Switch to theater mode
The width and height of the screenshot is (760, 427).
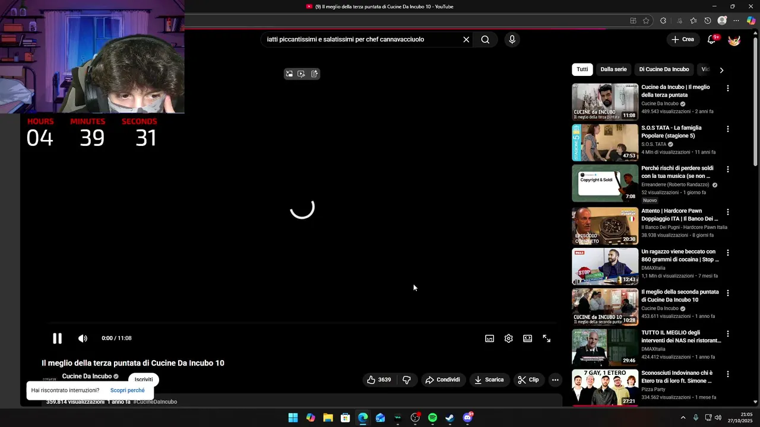click(527, 339)
